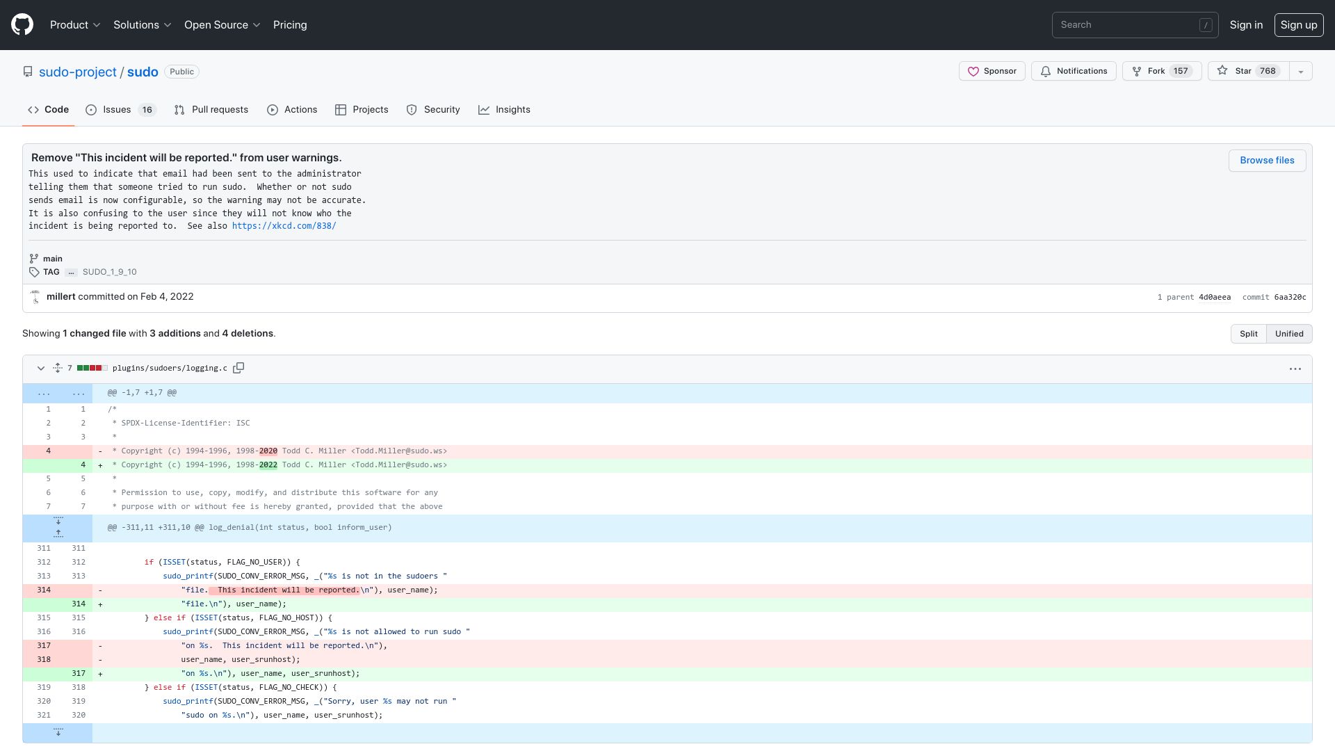Open millert's profile link

pos(60,296)
